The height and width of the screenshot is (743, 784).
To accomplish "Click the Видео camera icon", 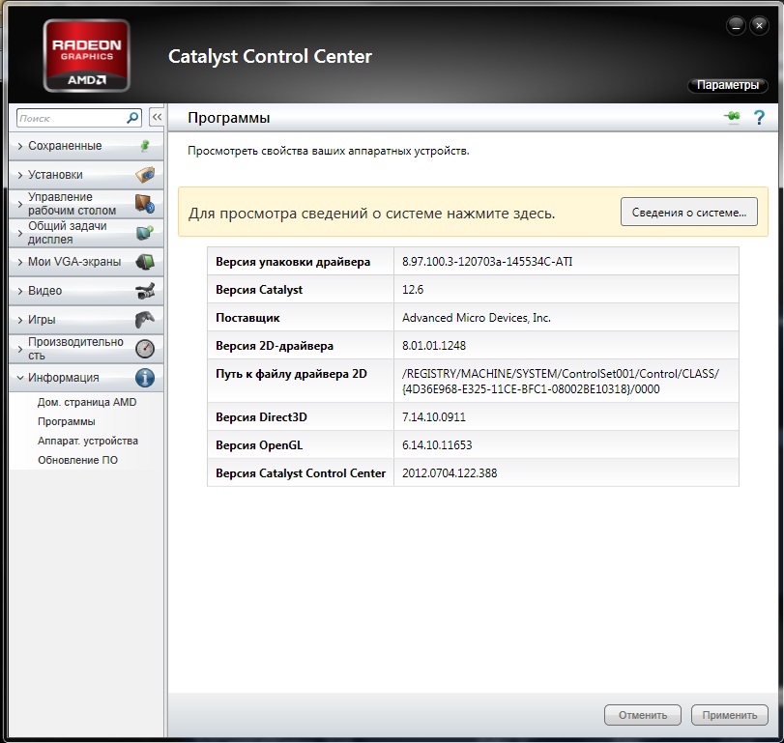I will tap(145, 290).
